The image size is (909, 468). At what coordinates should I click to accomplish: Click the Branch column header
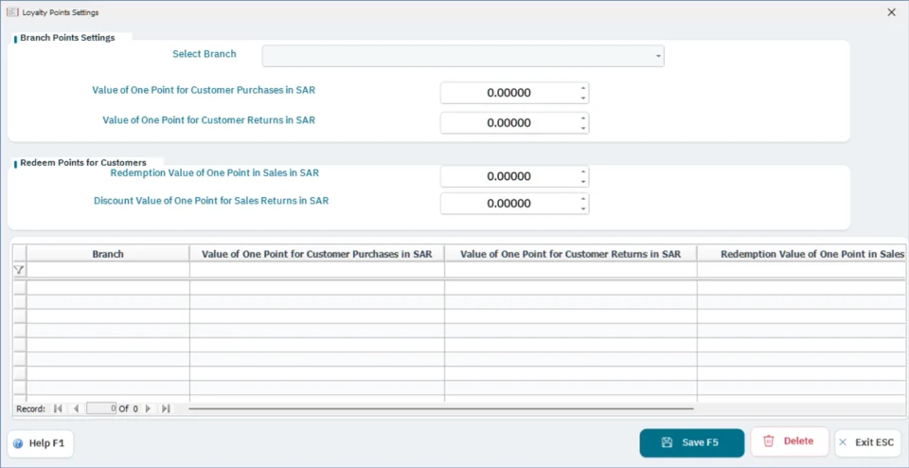108,254
